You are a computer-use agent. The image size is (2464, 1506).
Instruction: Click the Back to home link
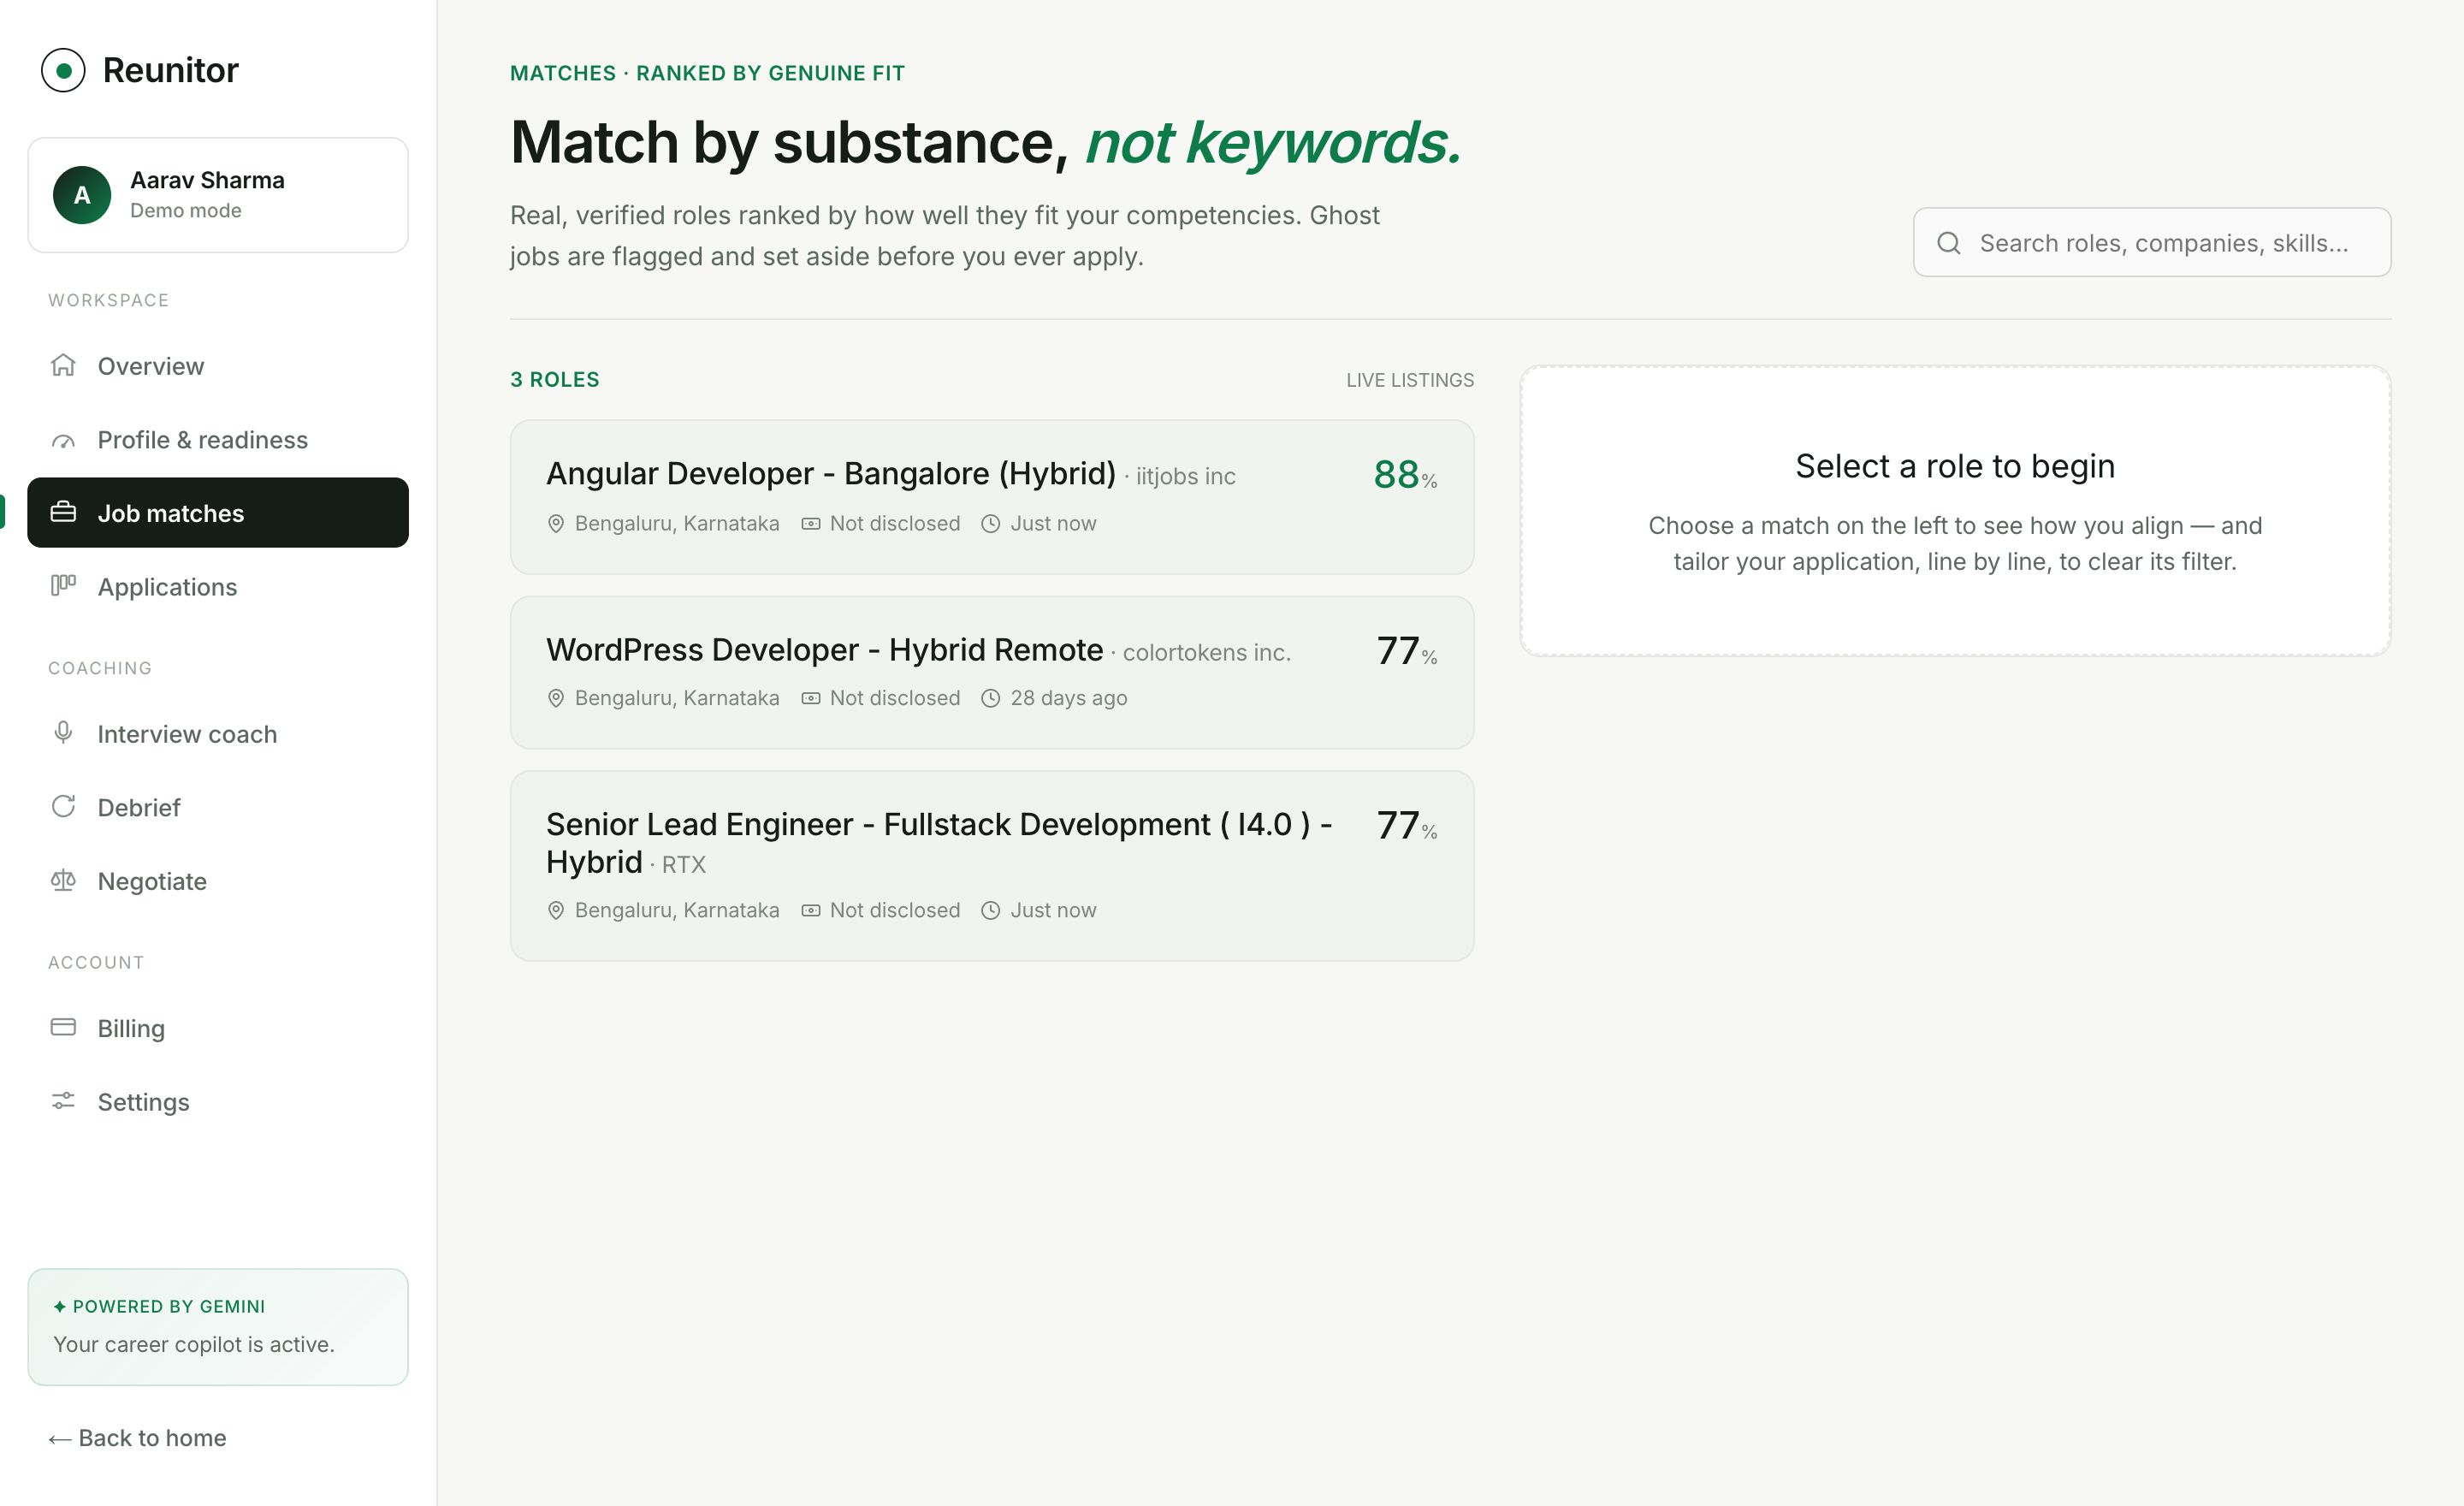137,1438
